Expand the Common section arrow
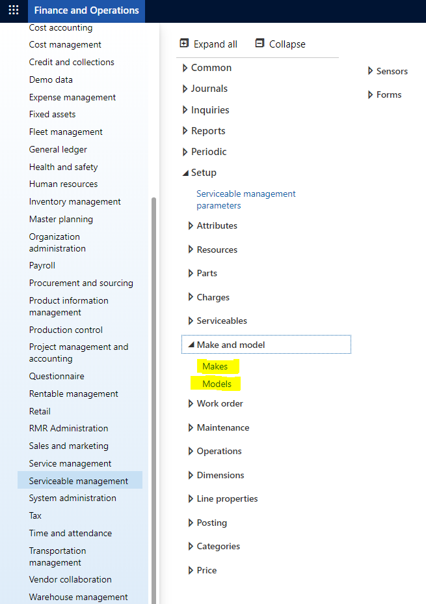Viewport: 426px width, 604px height. point(185,68)
